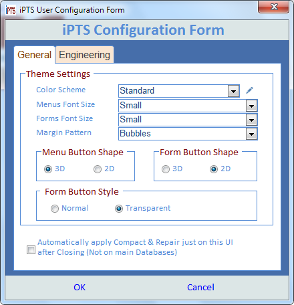Confirm settings with the OK button
This screenshot has width=294, height=305.
tap(80, 288)
